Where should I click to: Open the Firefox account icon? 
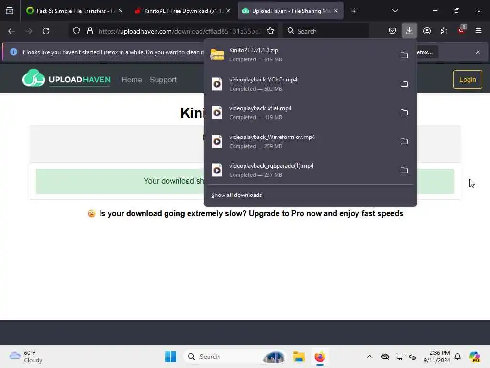427,31
